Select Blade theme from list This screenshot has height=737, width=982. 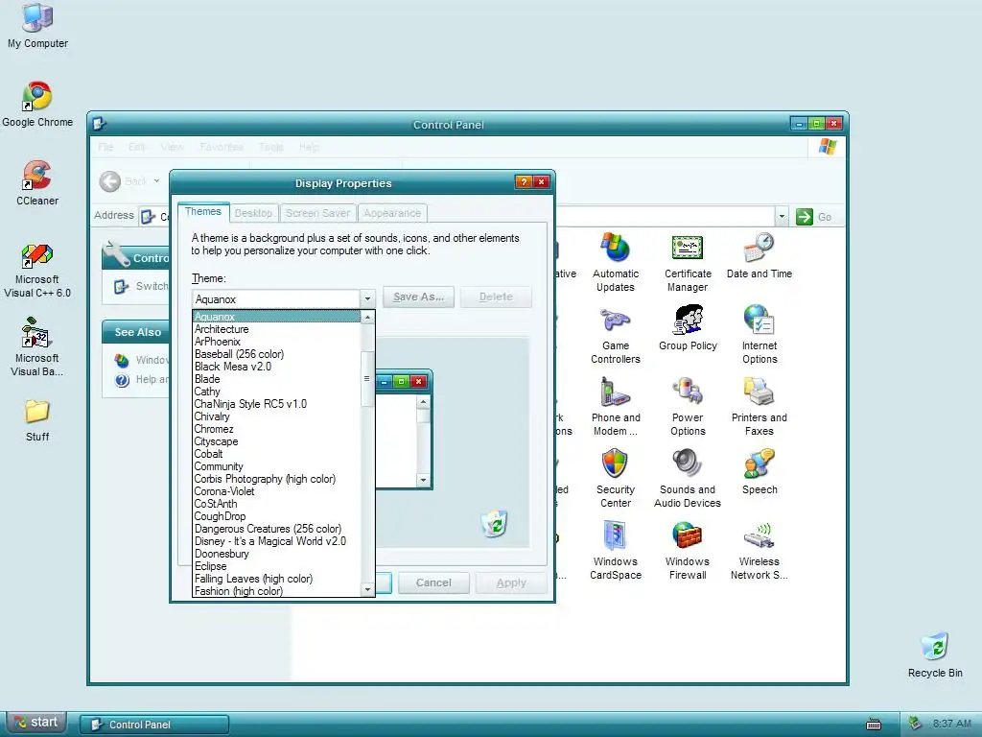[x=276, y=379]
